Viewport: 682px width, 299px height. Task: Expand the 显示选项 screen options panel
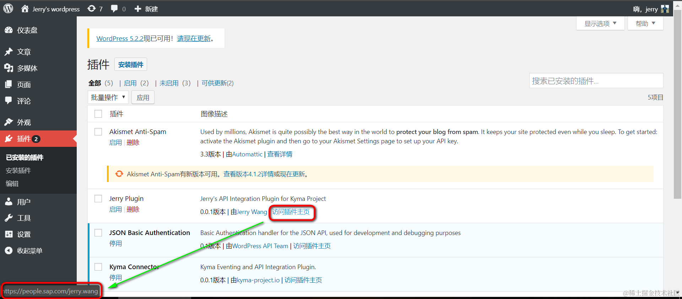coord(600,23)
